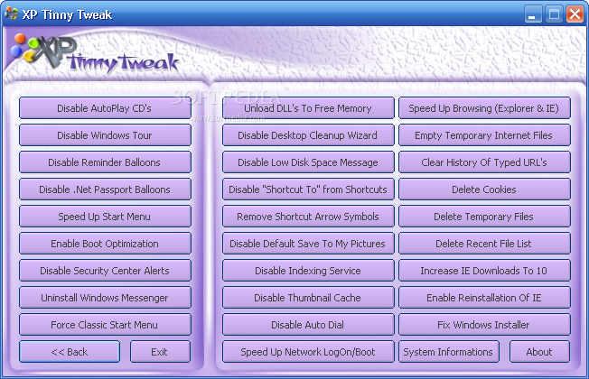Click Enable Boot Optimization
Viewport: 589px width, 379px height.
pos(105,243)
